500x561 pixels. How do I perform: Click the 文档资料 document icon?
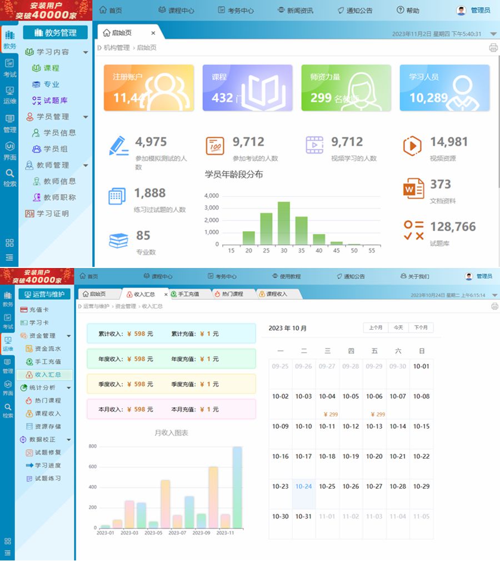click(413, 188)
